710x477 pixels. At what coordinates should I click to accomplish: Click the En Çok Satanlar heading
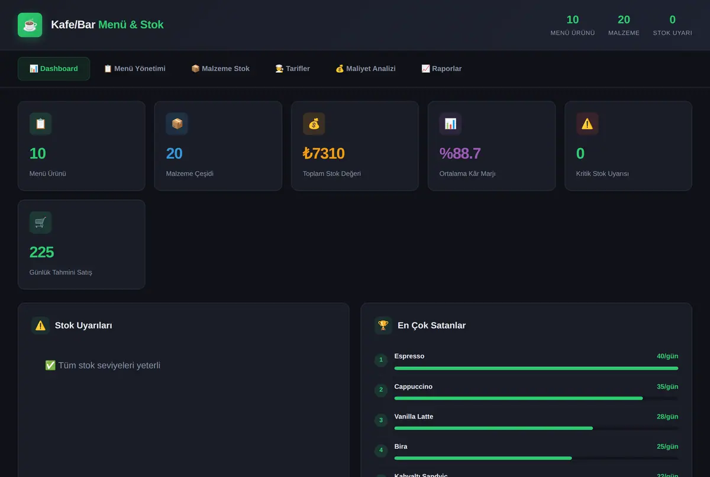[431, 325]
